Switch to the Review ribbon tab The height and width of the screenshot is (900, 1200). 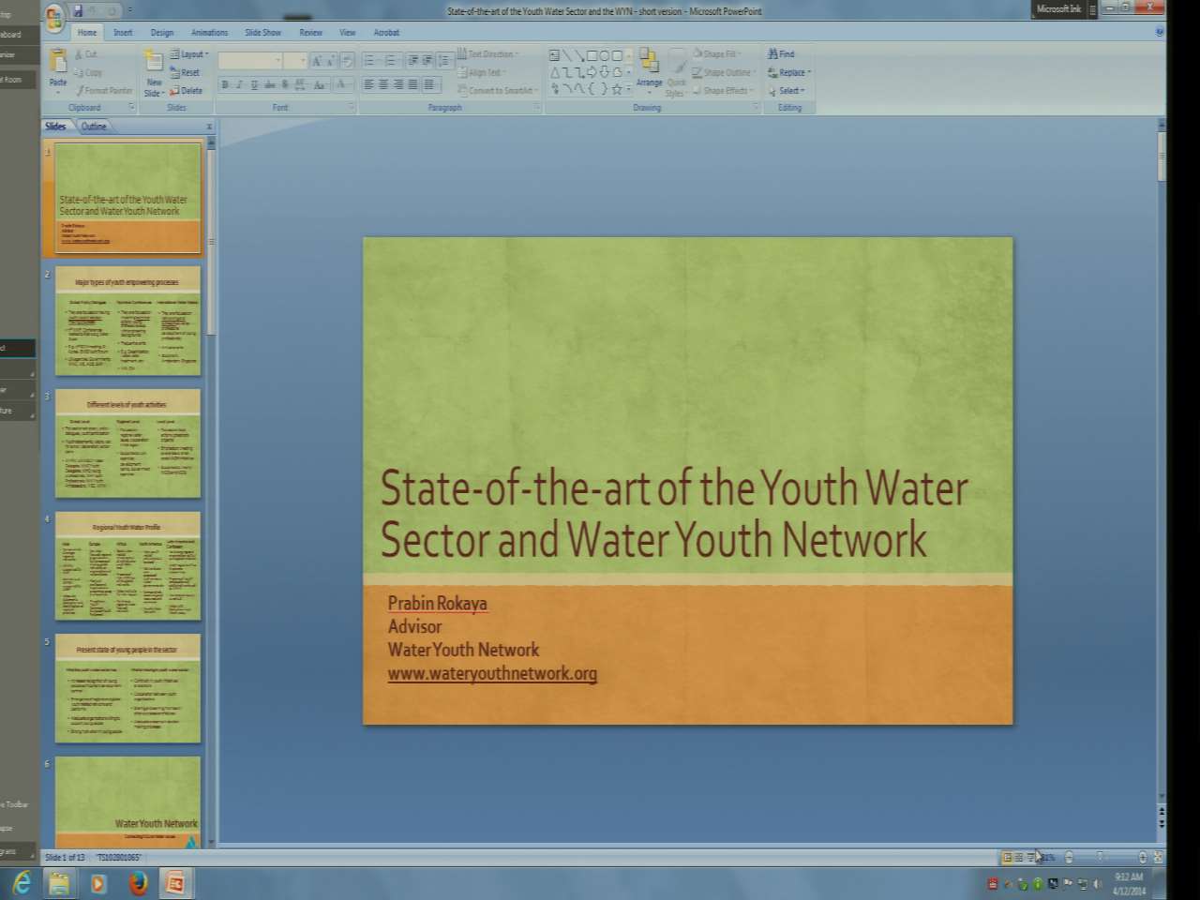pos(310,33)
